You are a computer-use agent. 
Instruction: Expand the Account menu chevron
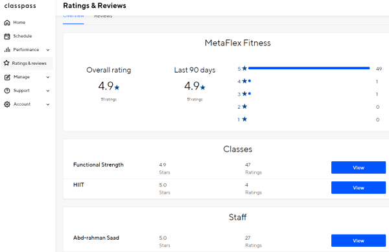coord(48,104)
